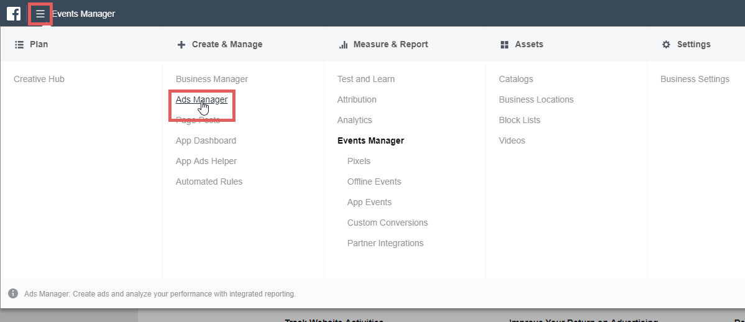
Task: Open Business Locations
Action: tap(536, 99)
